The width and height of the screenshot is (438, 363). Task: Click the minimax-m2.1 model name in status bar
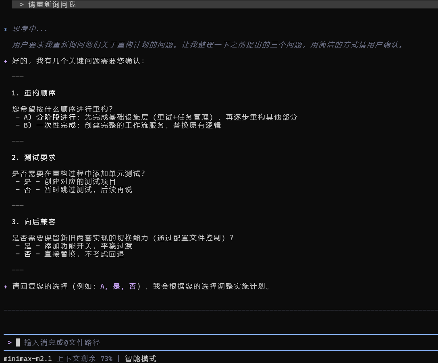coord(28,359)
